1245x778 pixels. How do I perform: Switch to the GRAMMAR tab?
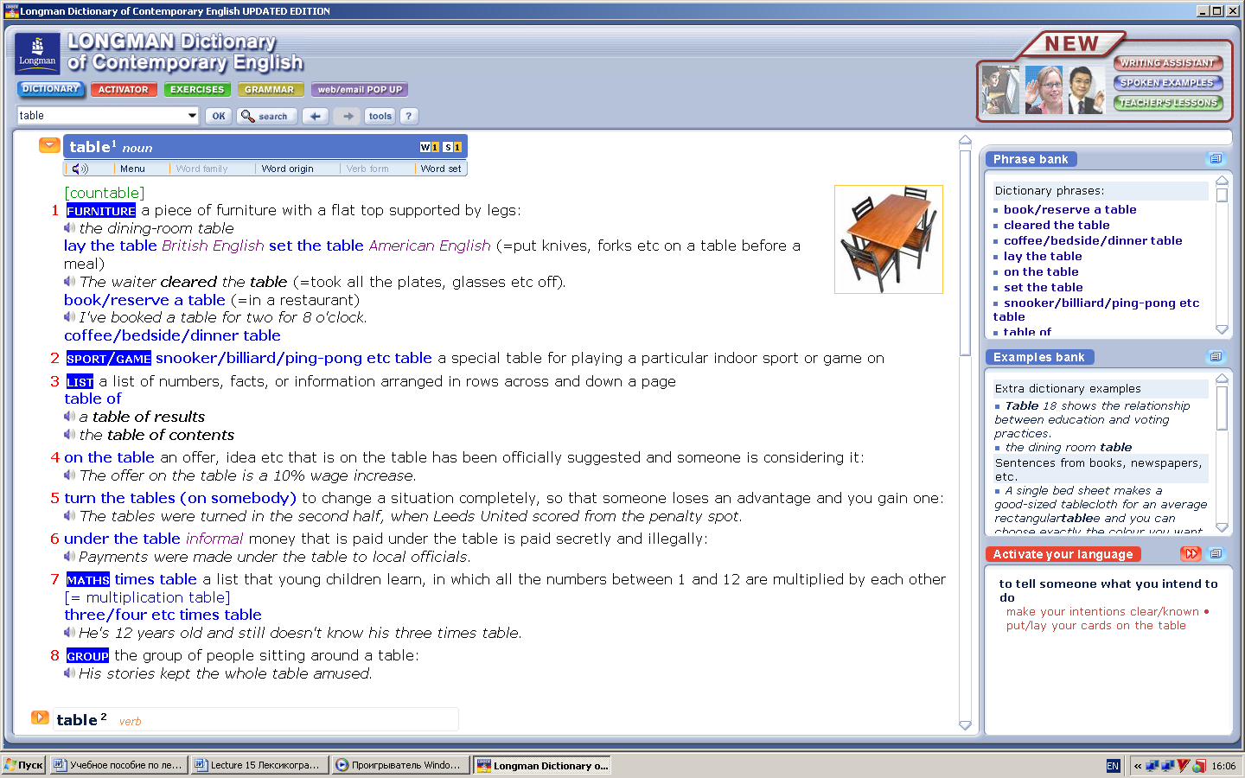coord(270,90)
